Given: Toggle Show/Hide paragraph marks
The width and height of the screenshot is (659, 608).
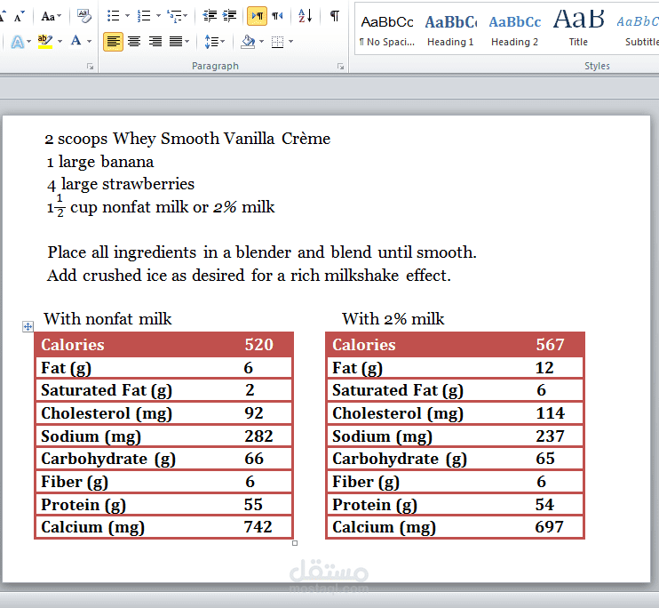Looking at the screenshot, I should pyautogui.click(x=335, y=16).
